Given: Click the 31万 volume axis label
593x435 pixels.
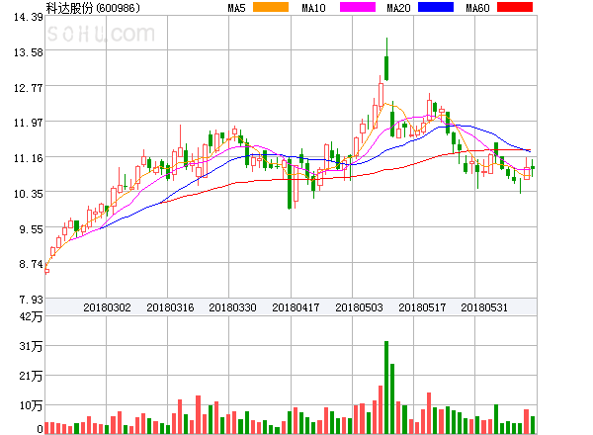Looking at the screenshot, I should coord(31,346).
